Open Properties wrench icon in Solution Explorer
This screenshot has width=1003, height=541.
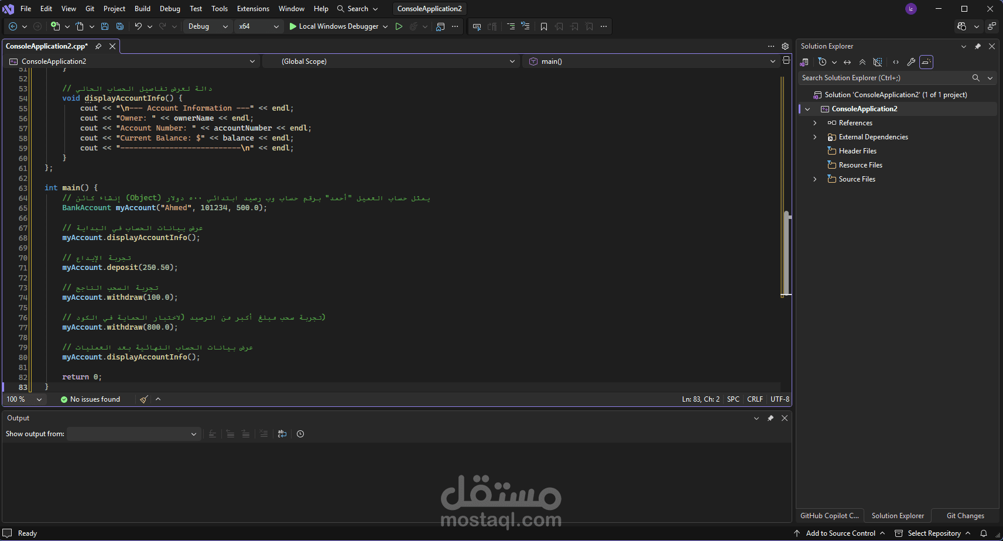point(911,62)
